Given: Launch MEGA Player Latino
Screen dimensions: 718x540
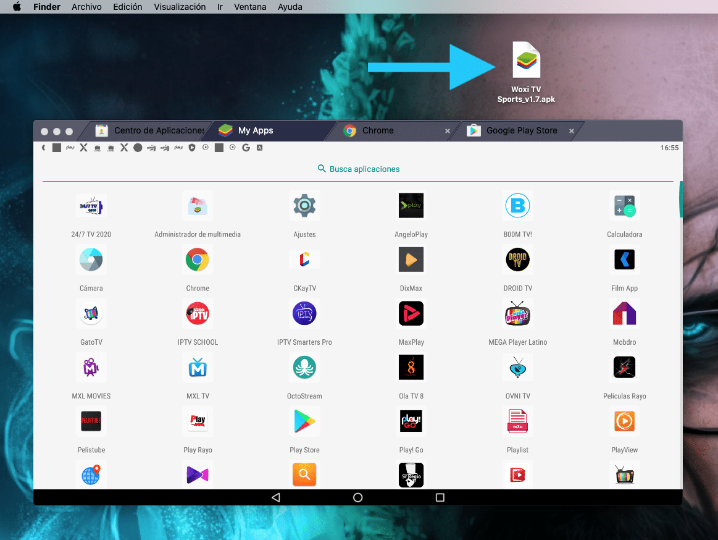Looking at the screenshot, I should 517,313.
